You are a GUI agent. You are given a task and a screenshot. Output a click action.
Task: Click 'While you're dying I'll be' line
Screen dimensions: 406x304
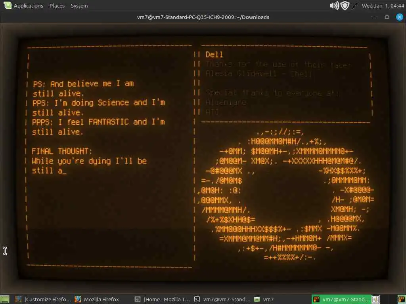[x=89, y=161]
